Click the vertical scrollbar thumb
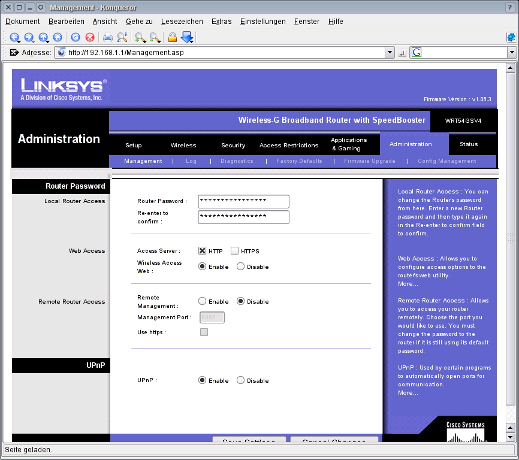The image size is (519, 460). point(510,239)
